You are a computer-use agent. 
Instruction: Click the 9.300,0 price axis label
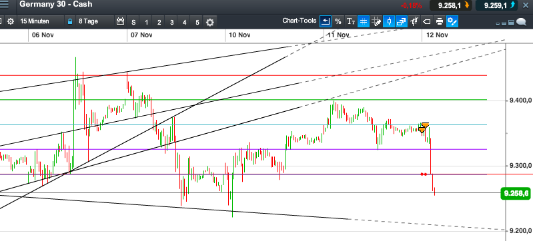click(x=520, y=166)
